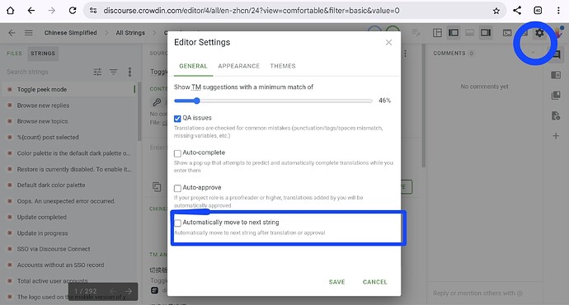Click the key icon in the context section
The width and height of the screenshot is (569, 305).
[x=157, y=102]
